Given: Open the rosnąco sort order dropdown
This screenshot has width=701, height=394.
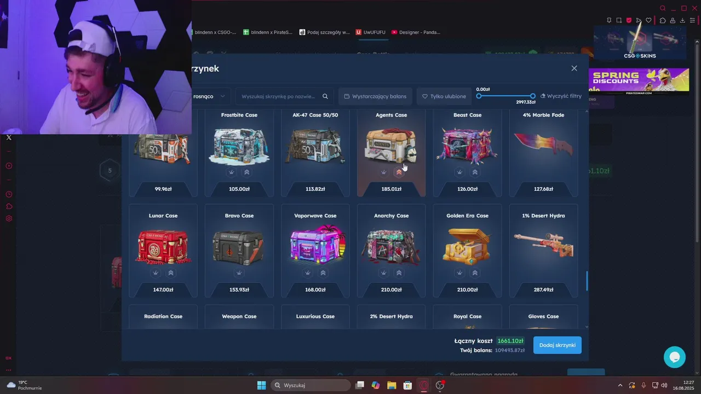Looking at the screenshot, I should click(x=210, y=96).
